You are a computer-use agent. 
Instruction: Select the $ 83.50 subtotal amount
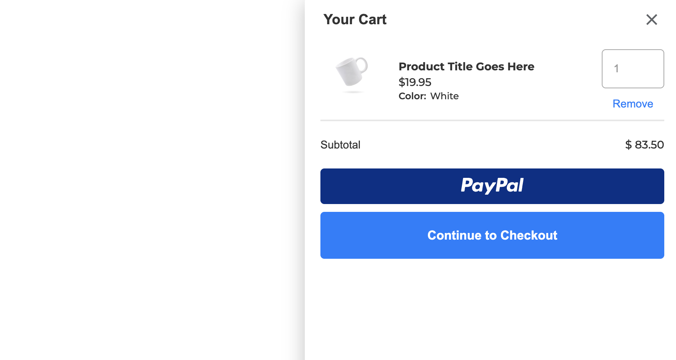tap(644, 145)
